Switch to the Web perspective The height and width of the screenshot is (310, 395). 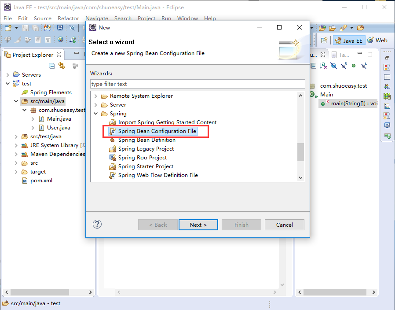click(377, 41)
